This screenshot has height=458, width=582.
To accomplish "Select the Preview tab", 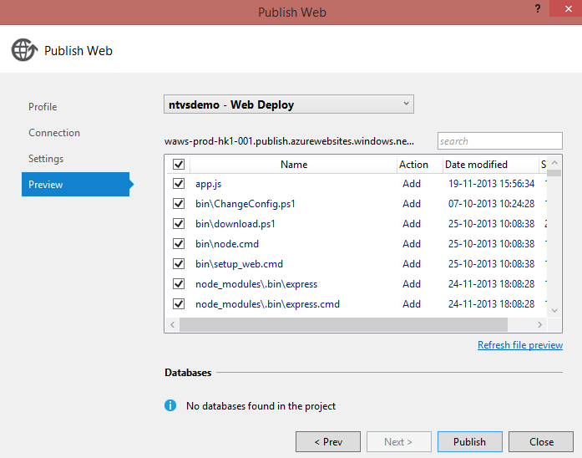I will coord(76,184).
